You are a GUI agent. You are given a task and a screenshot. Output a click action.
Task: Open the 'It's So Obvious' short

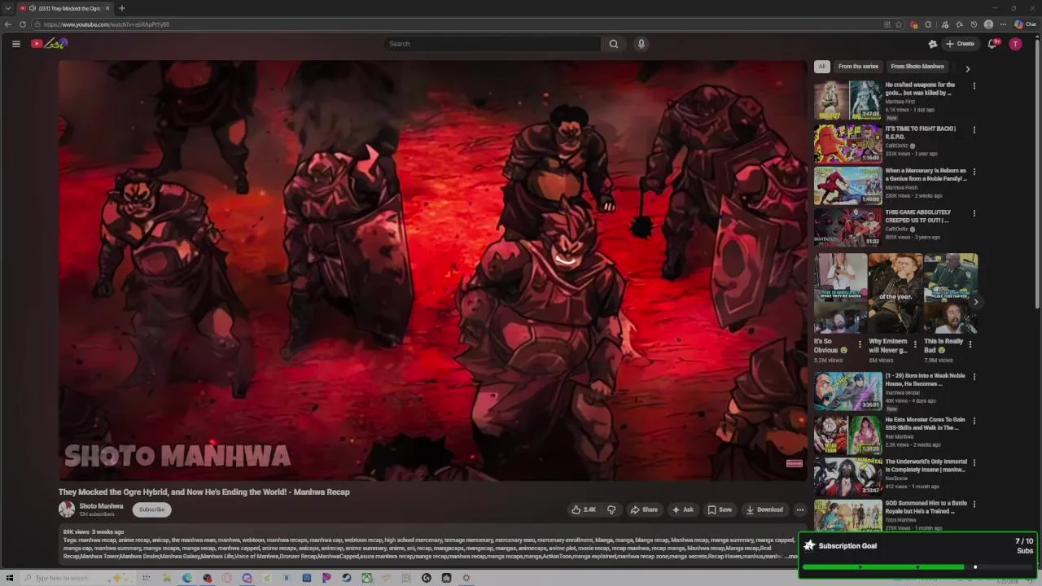pos(840,293)
